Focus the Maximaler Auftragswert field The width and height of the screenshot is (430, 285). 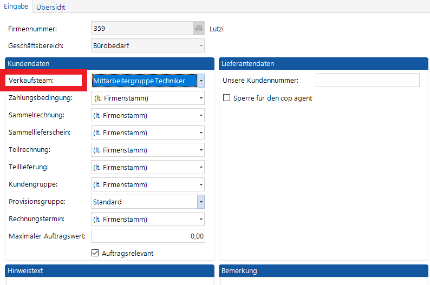pos(148,236)
